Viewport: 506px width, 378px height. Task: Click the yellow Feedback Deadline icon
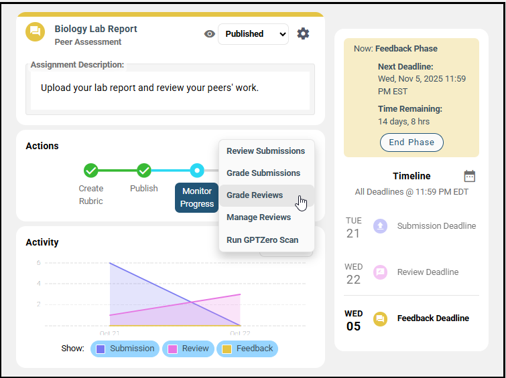pos(380,318)
